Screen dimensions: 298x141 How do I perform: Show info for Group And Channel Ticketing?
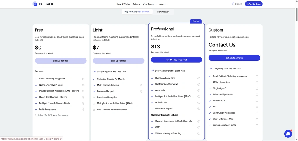(x=83, y=97)
